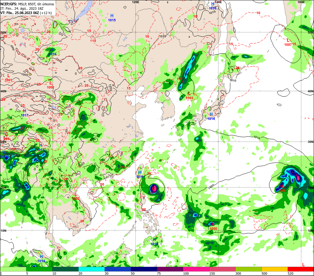The height and width of the screenshot is (276, 314).
Task: Click the heavy rain band over North Korea
Action: point(188,70)
